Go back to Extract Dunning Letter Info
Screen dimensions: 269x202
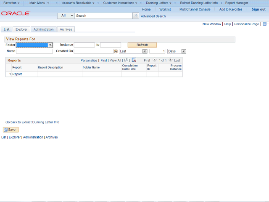[32, 122]
